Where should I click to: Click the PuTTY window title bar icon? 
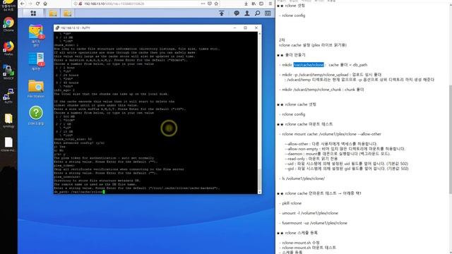click(57, 28)
